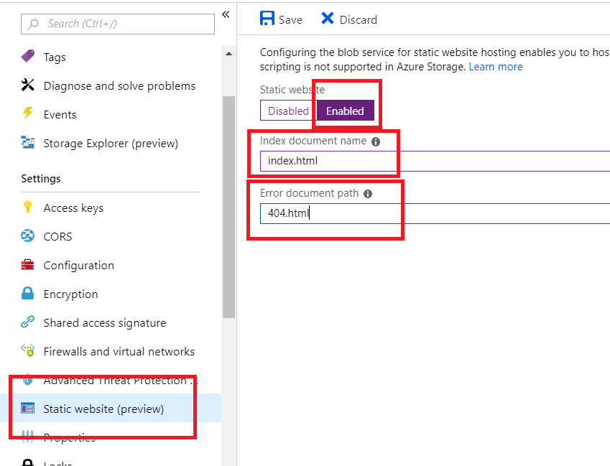
Task: Collapse the sidebar with the double chevron
Action: (x=226, y=15)
